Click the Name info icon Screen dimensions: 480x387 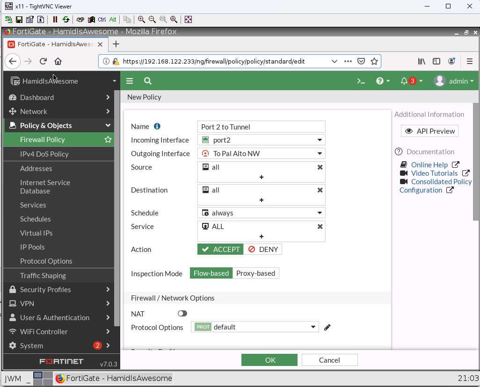point(157,126)
